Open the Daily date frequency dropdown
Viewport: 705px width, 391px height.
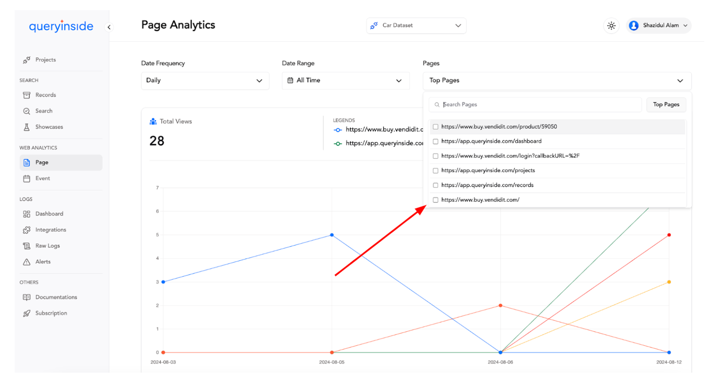pos(205,81)
